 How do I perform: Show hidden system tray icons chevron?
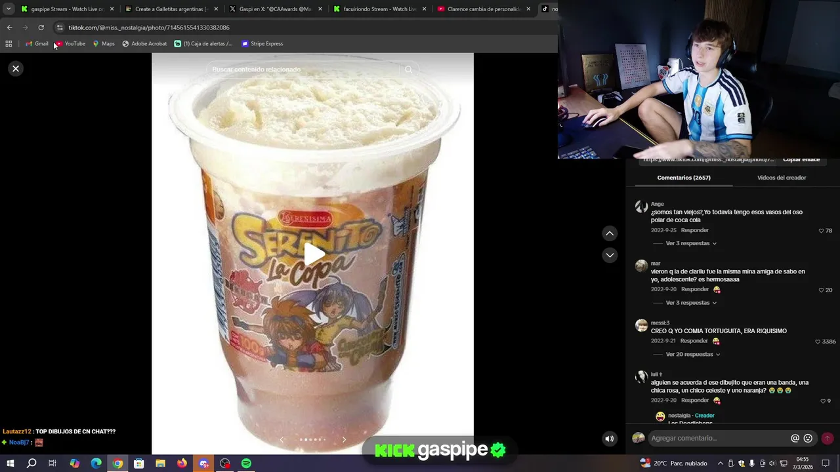pos(720,463)
